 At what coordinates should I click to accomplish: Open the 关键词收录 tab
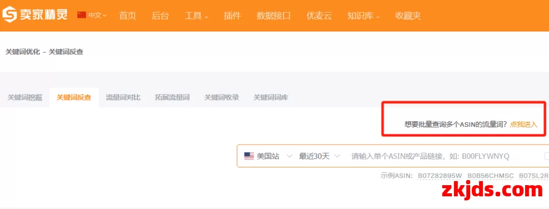[222, 97]
